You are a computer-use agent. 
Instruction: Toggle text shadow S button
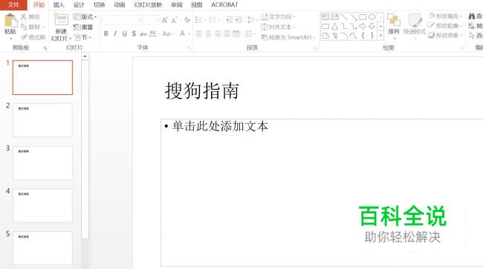click(x=134, y=34)
